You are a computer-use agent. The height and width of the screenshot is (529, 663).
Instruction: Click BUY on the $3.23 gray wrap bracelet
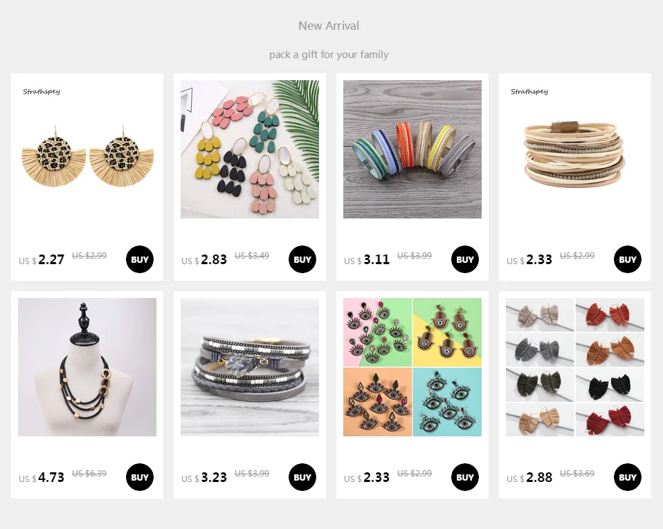(302, 477)
